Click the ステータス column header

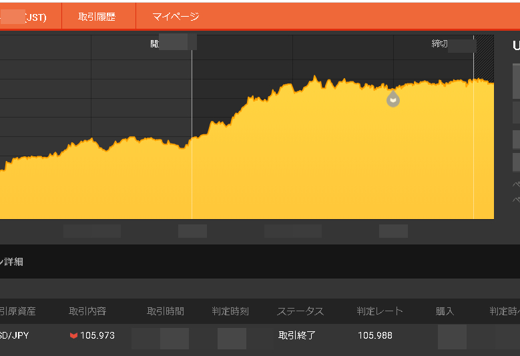[300, 311]
